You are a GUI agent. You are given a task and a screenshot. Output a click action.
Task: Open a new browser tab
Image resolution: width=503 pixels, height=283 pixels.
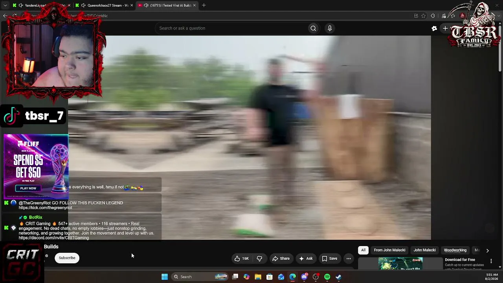click(x=204, y=6)
